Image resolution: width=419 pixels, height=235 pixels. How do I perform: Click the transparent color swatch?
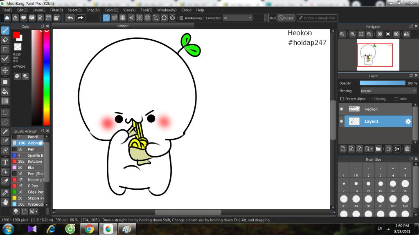pos(18,47)
